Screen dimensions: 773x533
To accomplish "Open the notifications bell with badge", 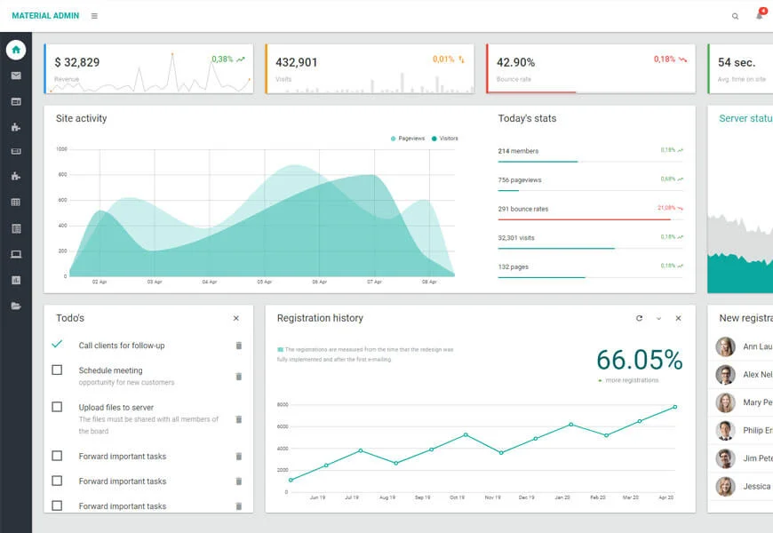I will (760, 15).
